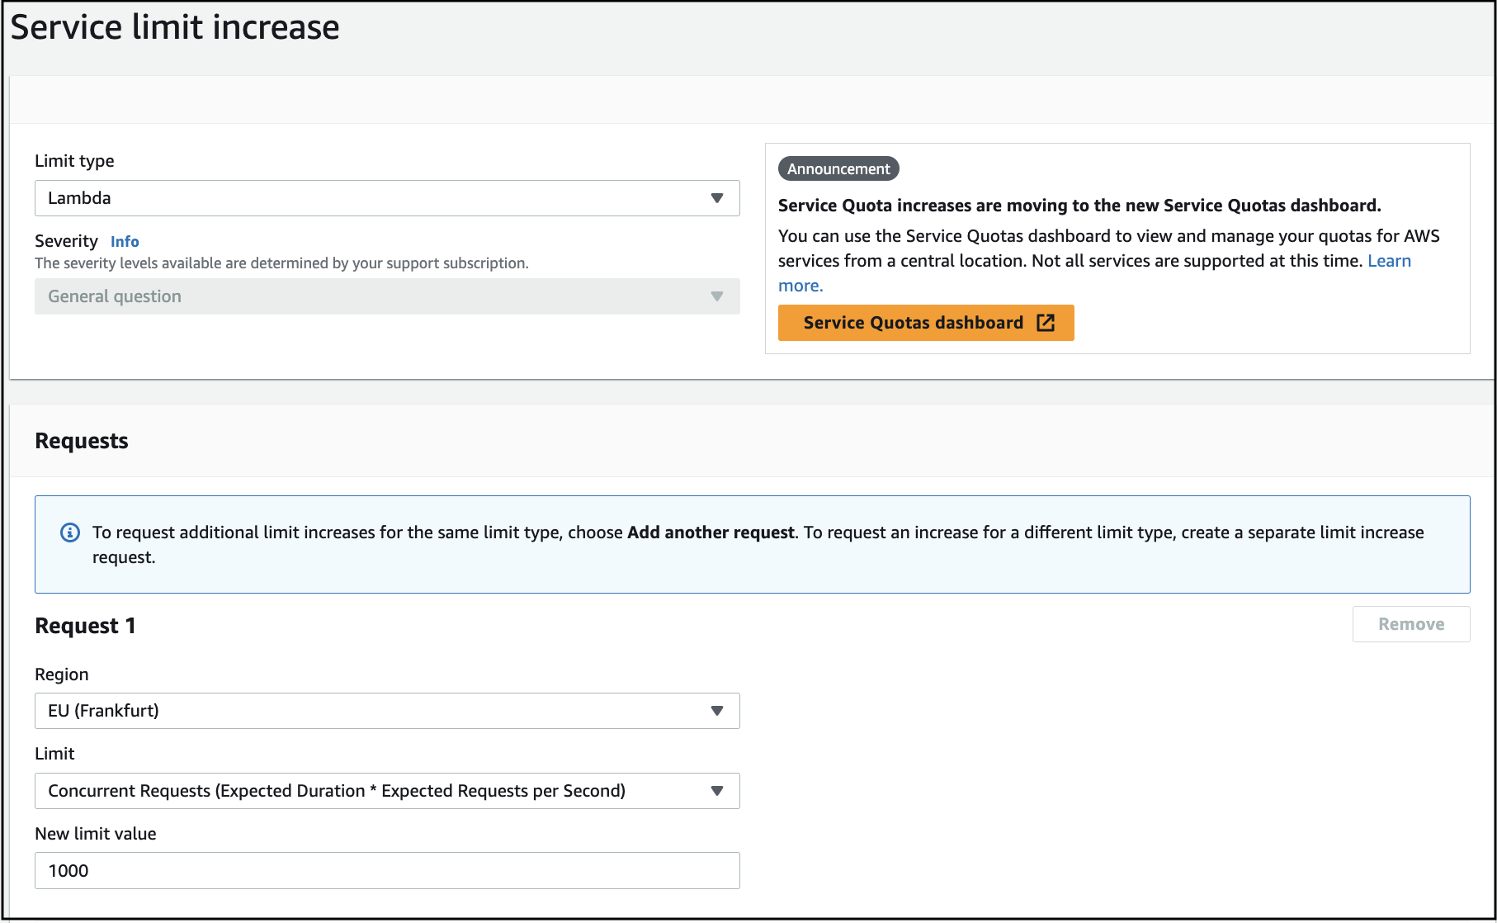Click the Info link beside Severity

(125, 242)
